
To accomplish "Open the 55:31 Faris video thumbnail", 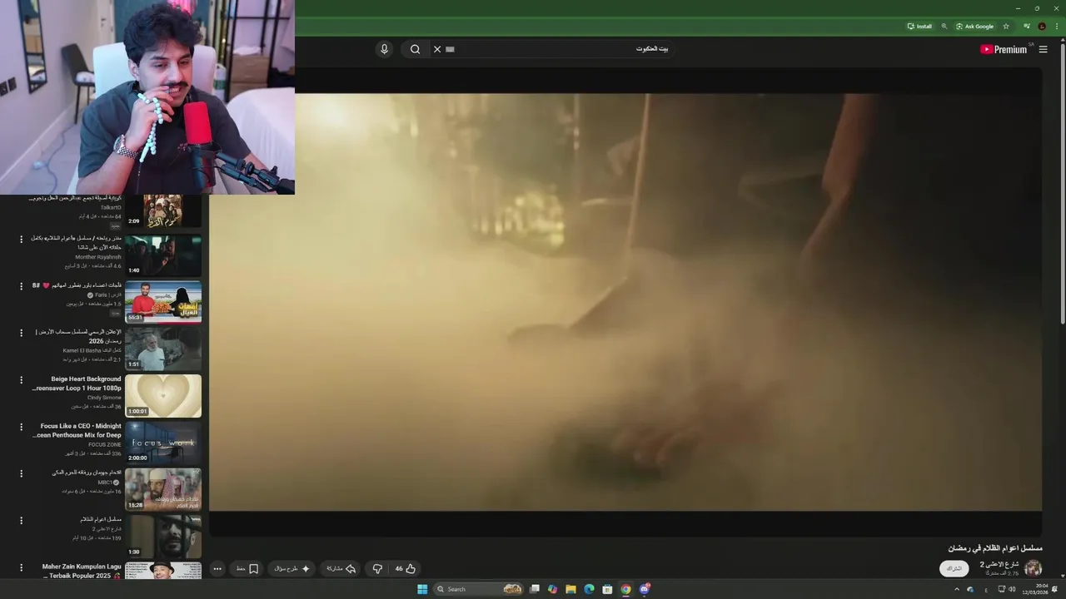I will click(x=163, y=302).
